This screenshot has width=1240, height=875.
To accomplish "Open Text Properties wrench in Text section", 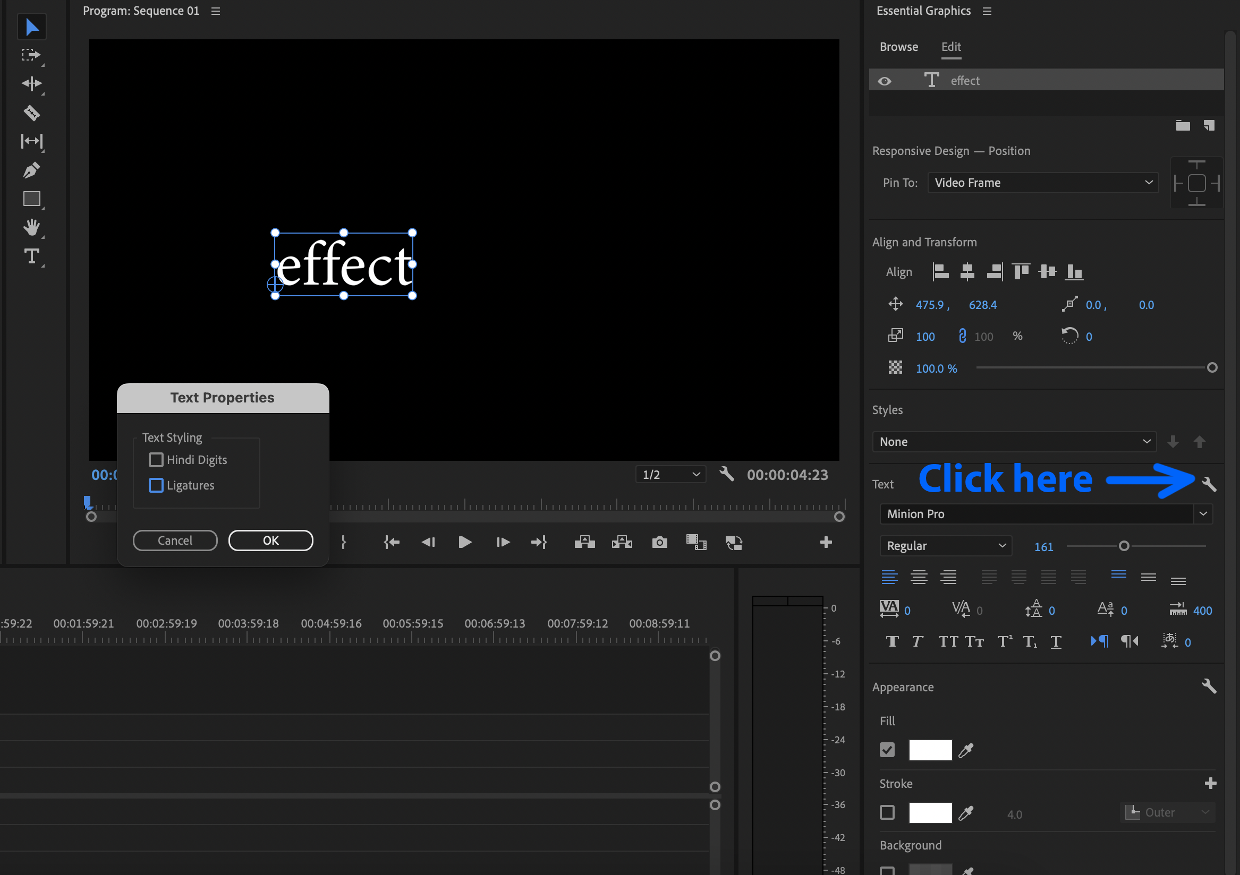I will click(x=1209, y=484).
